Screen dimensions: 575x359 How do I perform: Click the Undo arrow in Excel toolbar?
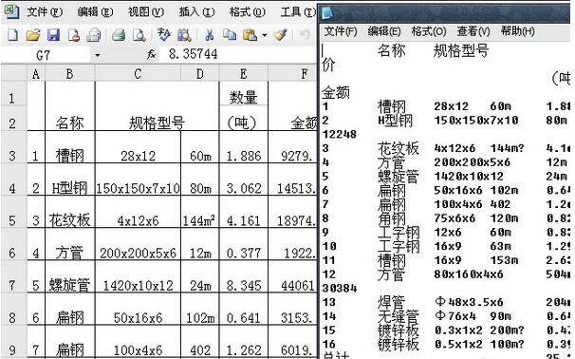[305, 35]
